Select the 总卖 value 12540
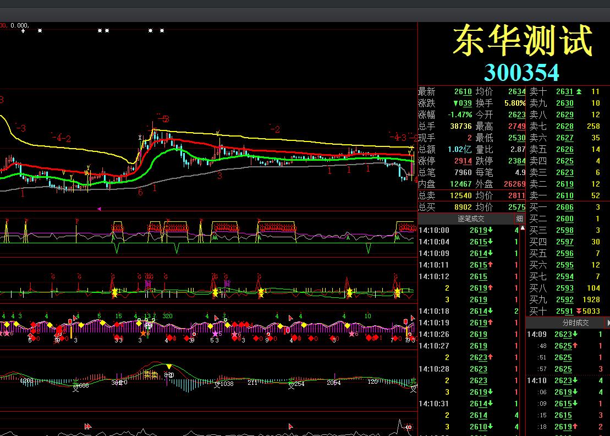Screen dimensions: 610x436 click(461, 195)
